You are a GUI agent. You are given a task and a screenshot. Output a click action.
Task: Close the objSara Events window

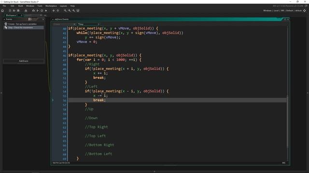288,19
